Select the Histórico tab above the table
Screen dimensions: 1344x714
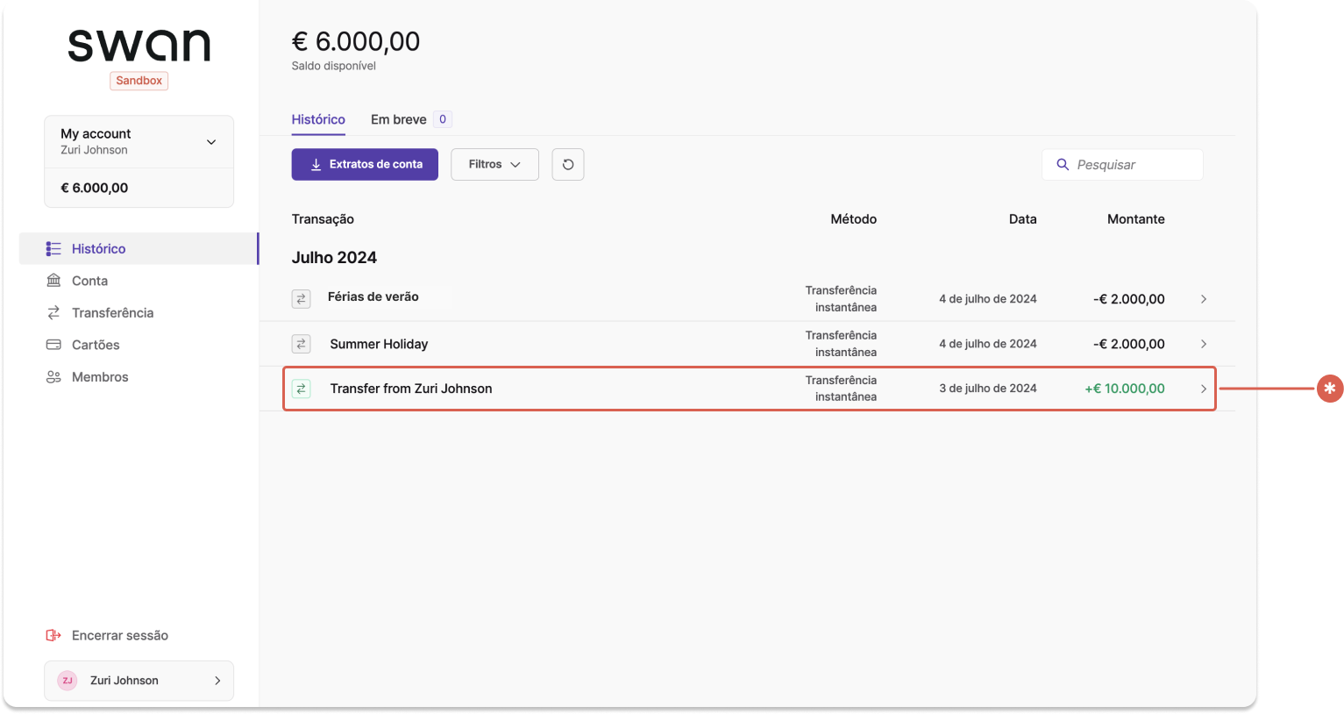tap(318, 119)
